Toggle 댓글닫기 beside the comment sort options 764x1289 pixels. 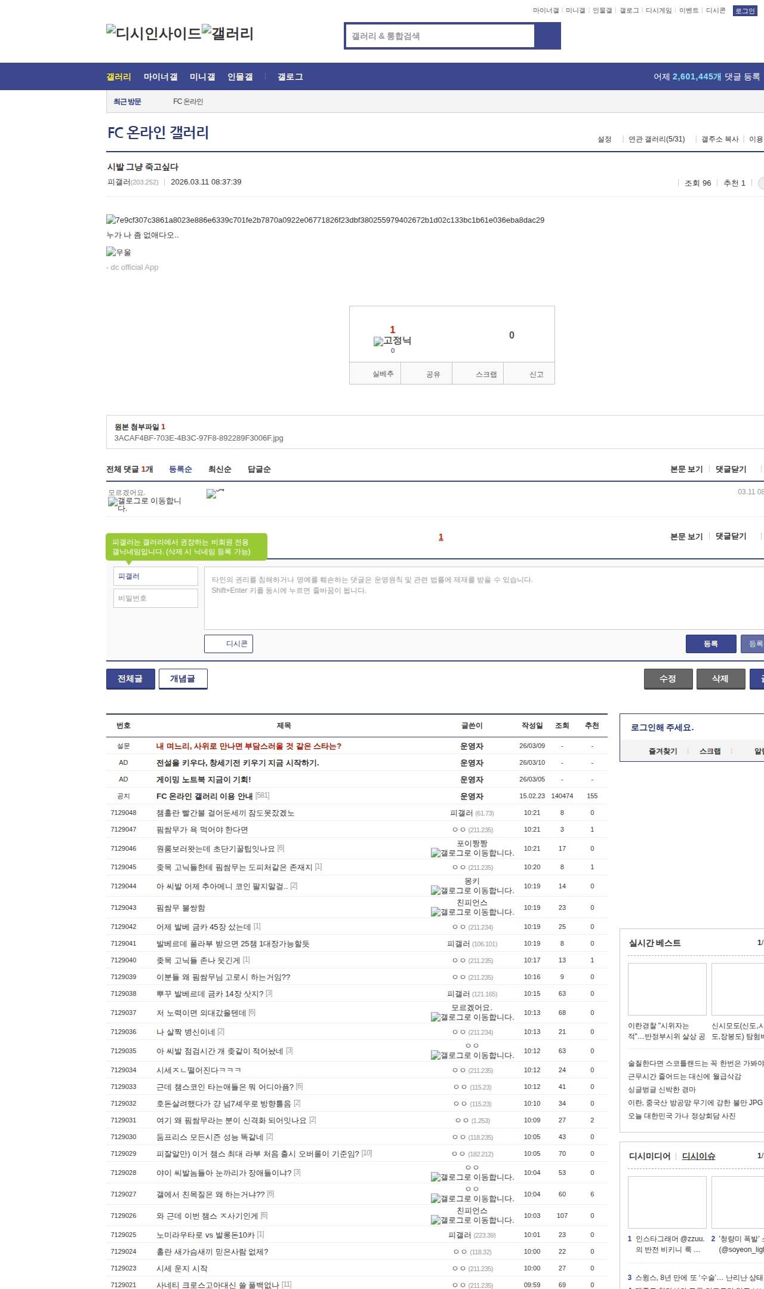(x=731, y=469)
